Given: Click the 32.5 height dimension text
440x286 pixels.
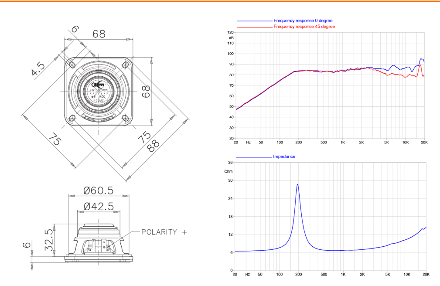Looking at the screenshot, I should click(x=48, y=238).
